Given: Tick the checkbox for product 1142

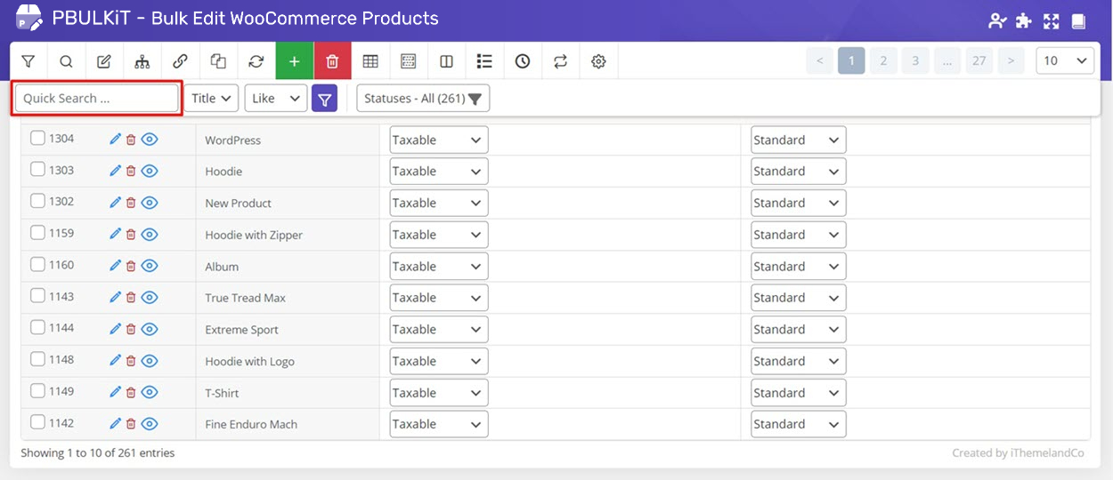Looking at the screenshot, I should (37, 423).
